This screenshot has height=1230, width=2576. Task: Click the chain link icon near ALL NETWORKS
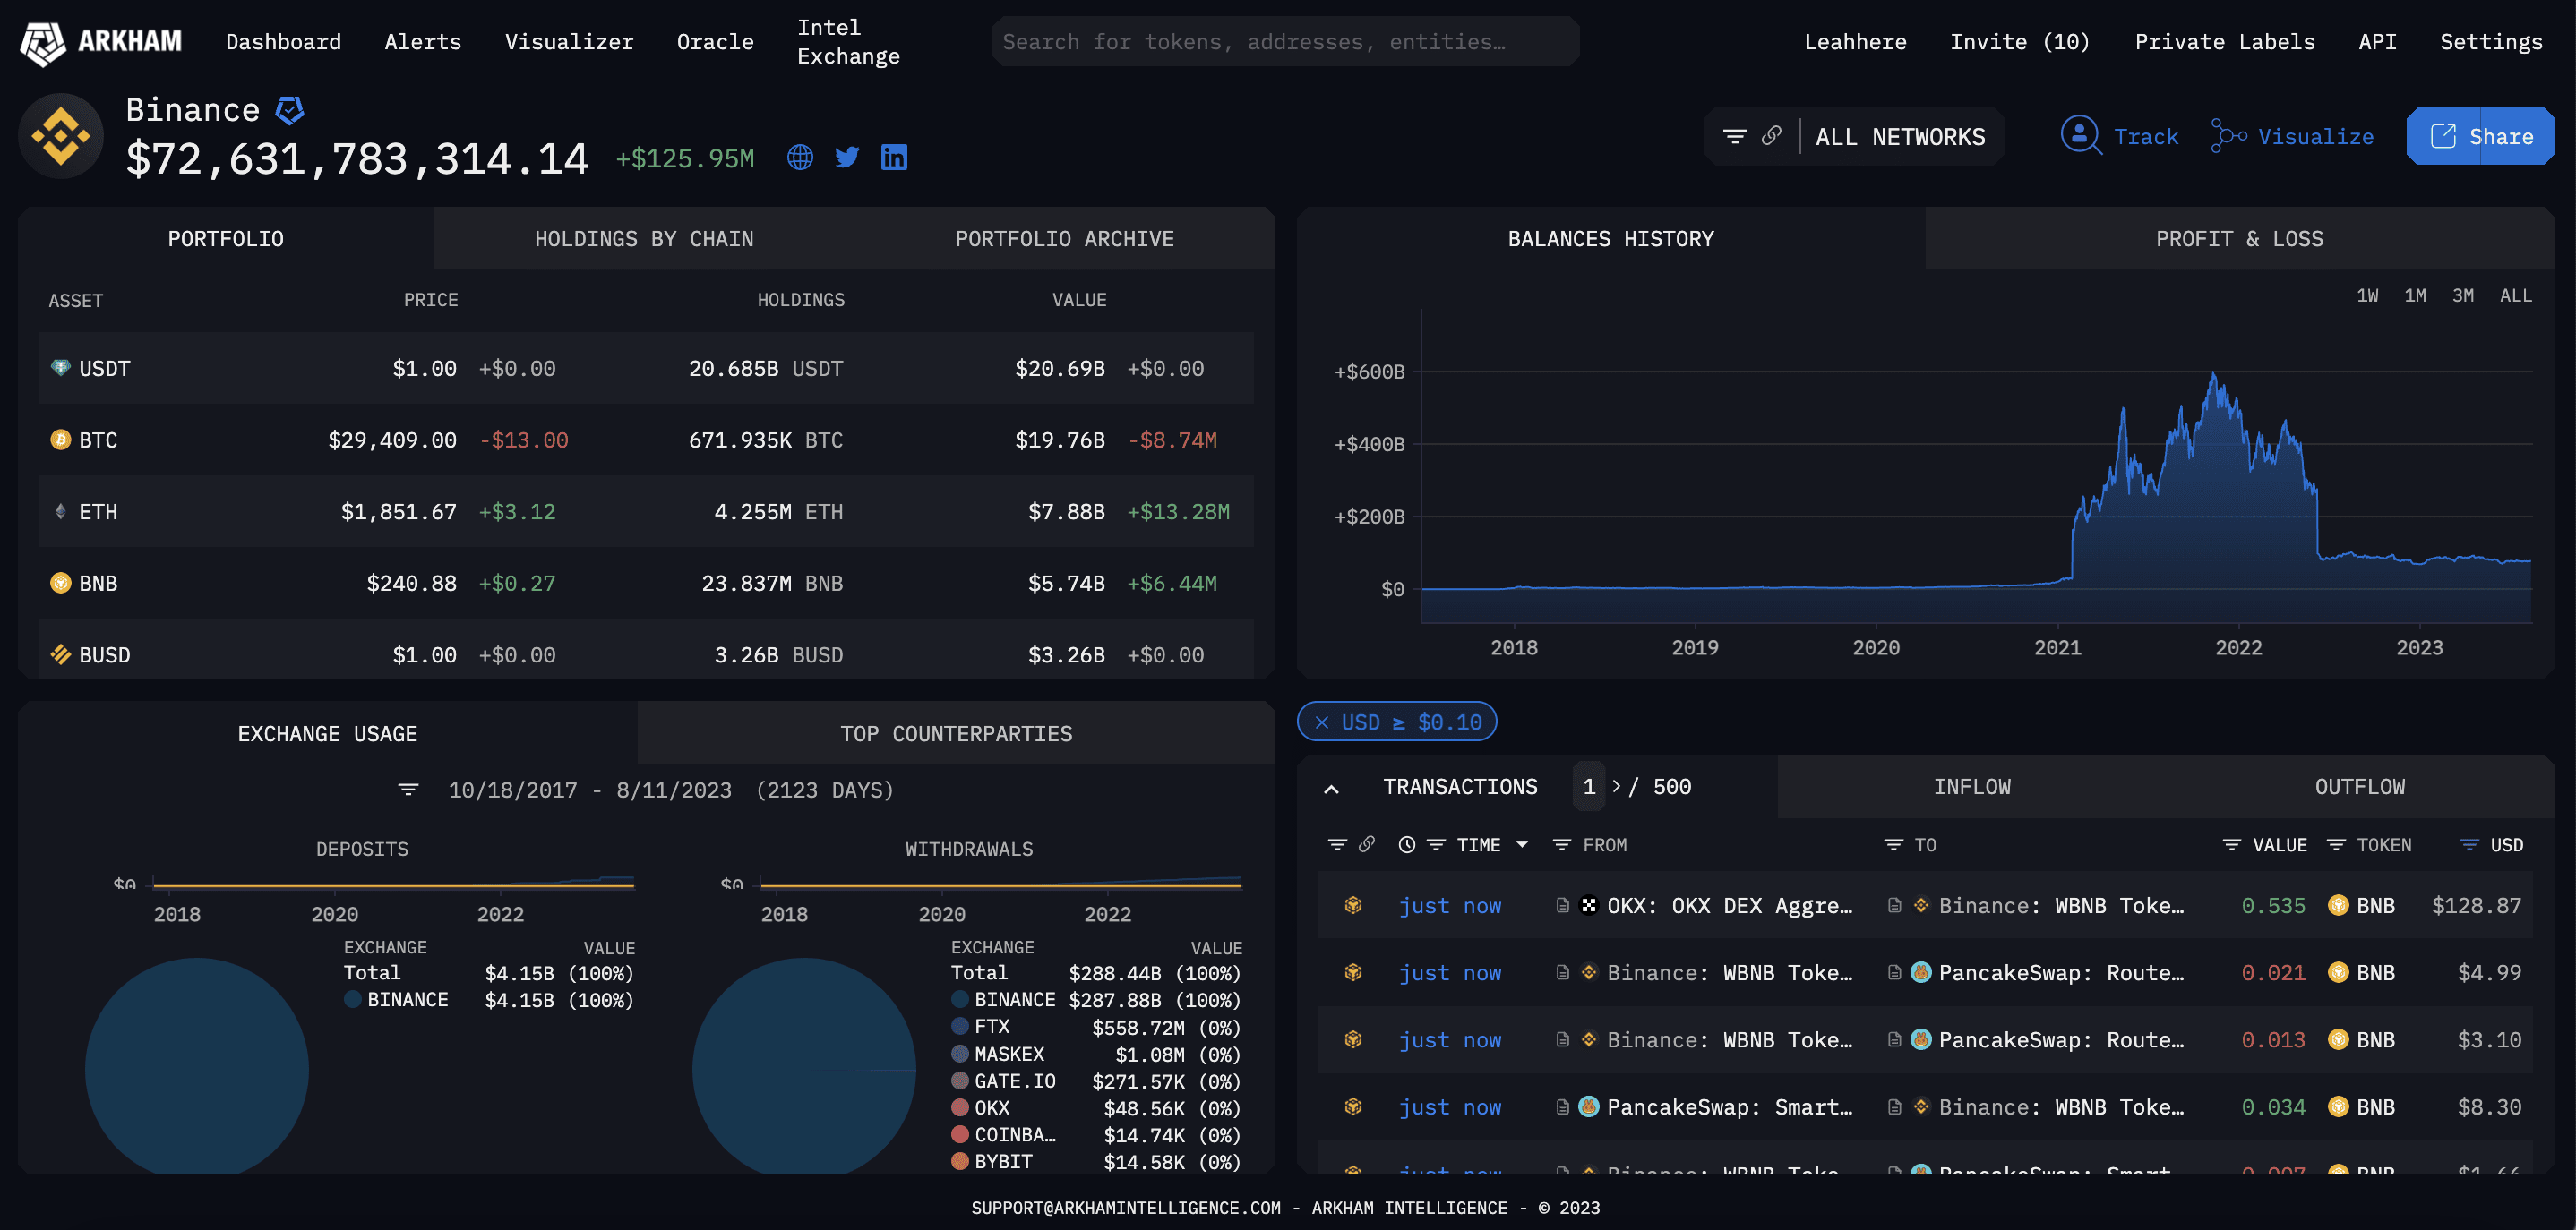[1771, 136]
